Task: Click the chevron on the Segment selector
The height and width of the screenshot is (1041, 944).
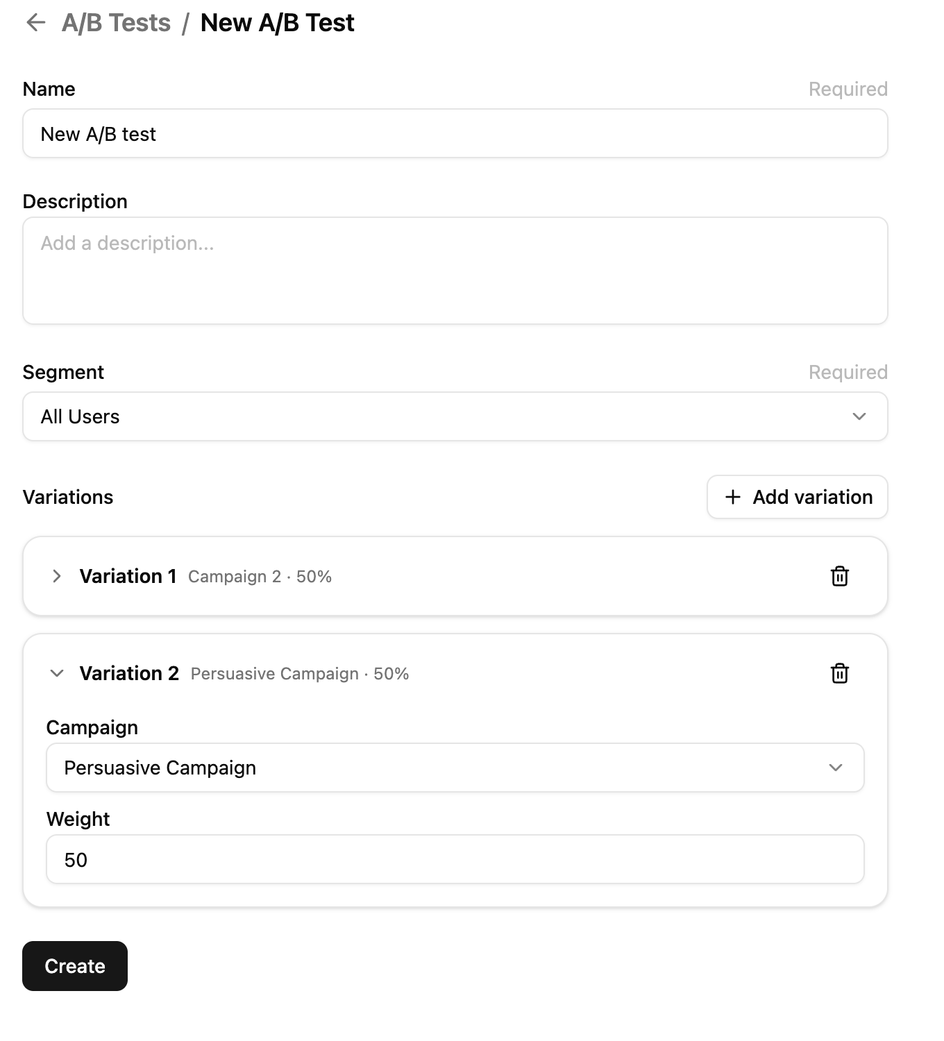Action: coord(859,417)
